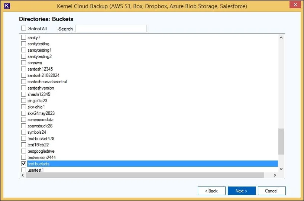Enable the spawsbuck26 checkbox
The width and height of the screenshot is (304, 201).
click(x=24, y=126)
